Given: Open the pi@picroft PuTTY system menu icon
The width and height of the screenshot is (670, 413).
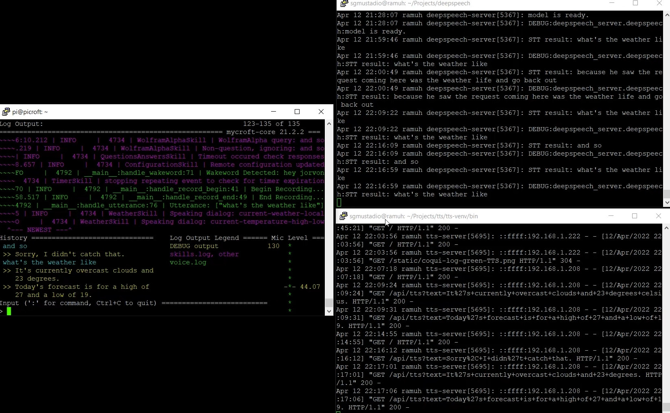Looking at the screenshot, I should [7, 112].
